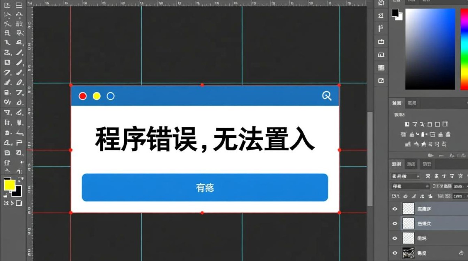Switch to the second tab of the Layers panel group
This screenshot has height=261, width=468.
click(x=411, y=164)
